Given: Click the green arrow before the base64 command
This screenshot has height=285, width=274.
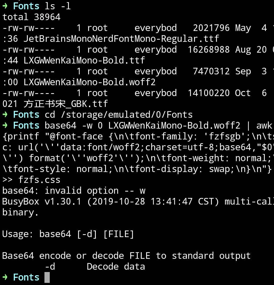Looking at the screenshot, I should (x=5, y=125).
